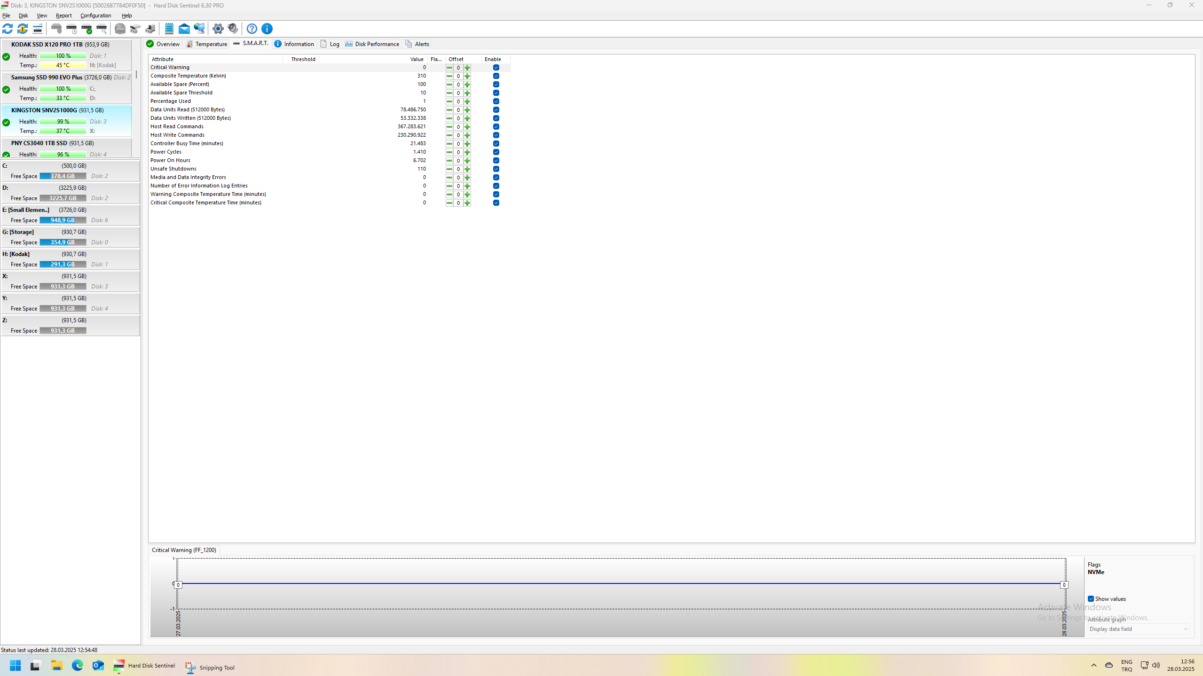Switch to the Information tab
Image resolution: width=1203 pixels, height=676 pixels.
(294, 44)
